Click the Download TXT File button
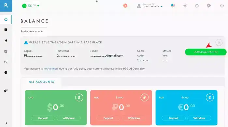228x127 pixels. (x=206, y=52)
